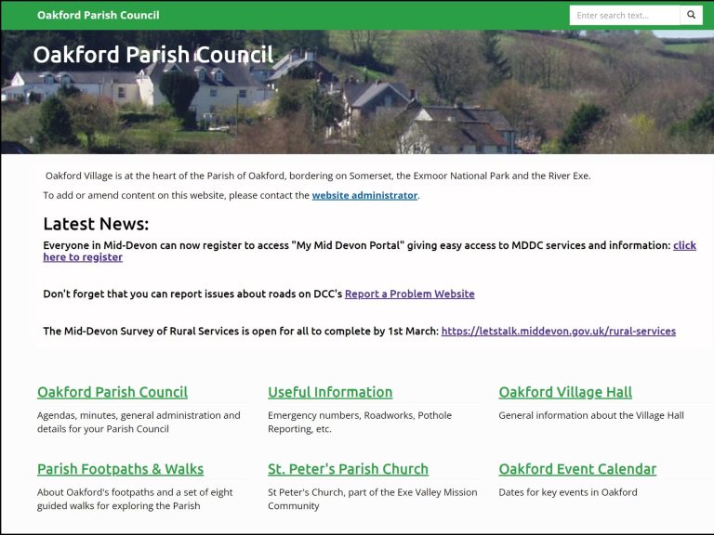The height and width of the screenshot is (535, 714).
Task: Click the Latest News: heading
Action: 96,224
